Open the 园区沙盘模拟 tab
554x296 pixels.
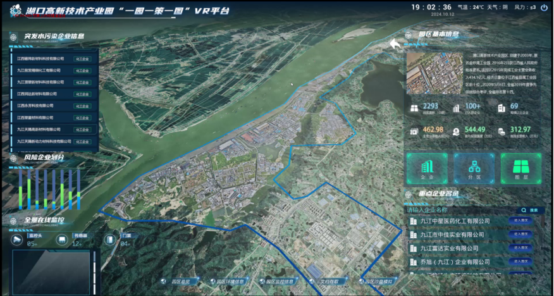point(377,281)
